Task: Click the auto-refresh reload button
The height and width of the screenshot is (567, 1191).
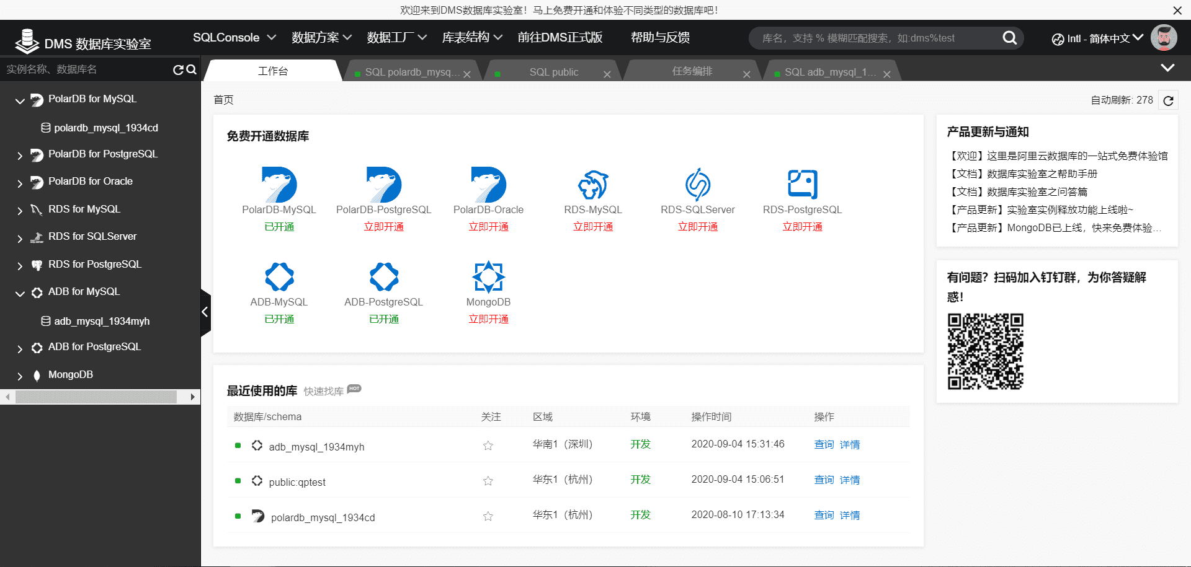Action: [1169, 100]
